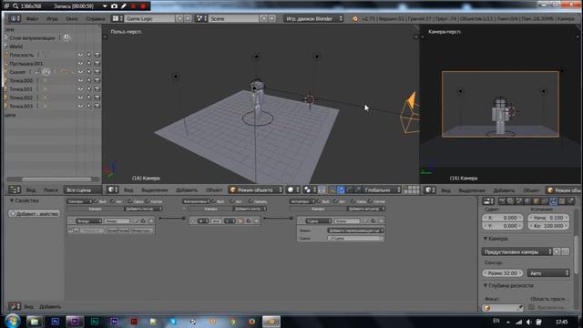Toggle selectability arrow of Плоскость
The image size is (583, 328).
tap(89, 55)
